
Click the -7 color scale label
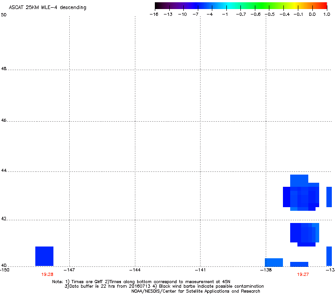196,14
